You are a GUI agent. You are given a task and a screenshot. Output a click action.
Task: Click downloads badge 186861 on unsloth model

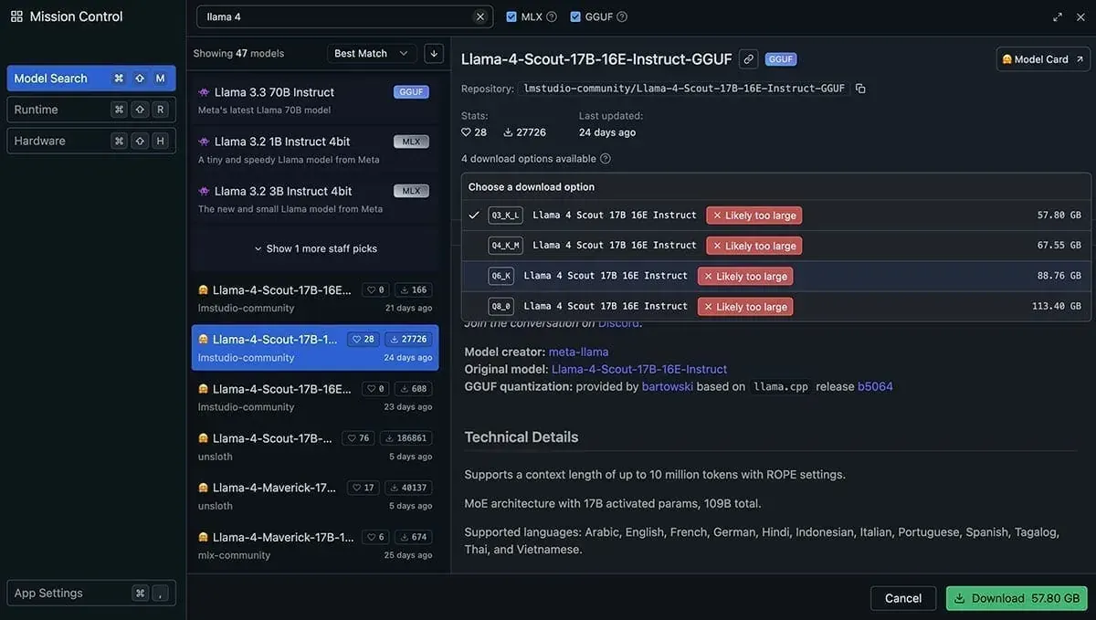[406, 438]
